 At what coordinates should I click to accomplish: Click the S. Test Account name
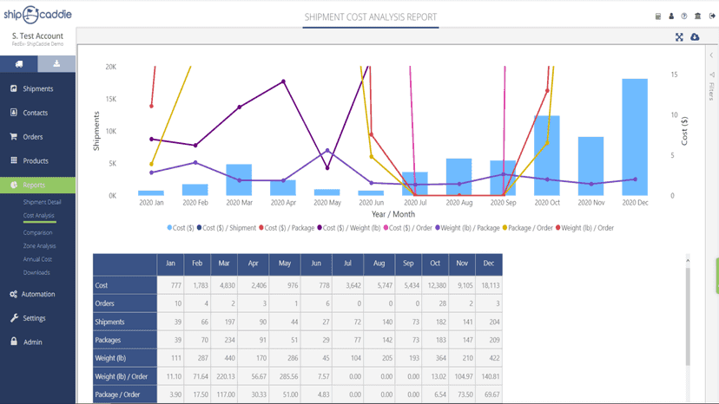click(x=37, y=36)
